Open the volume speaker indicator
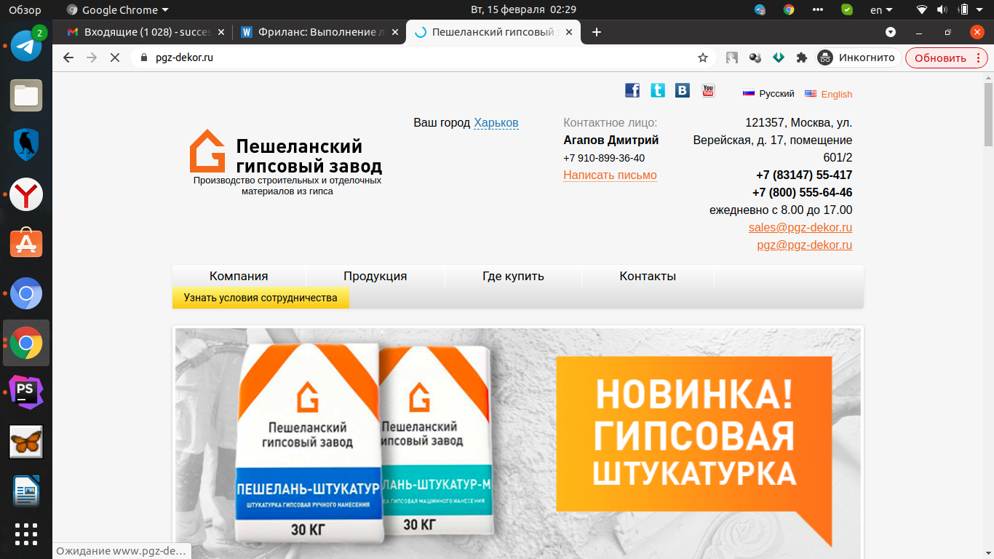Image resolution: width=994 pixels, height=559 pixels. tap(942, 10)
